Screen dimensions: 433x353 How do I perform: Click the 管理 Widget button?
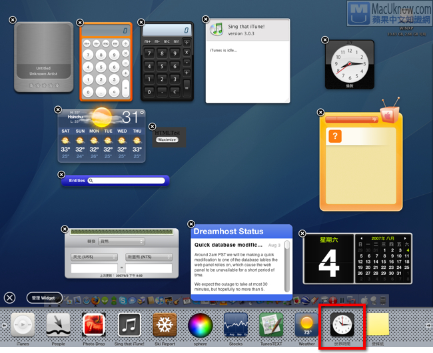[x=45, y=298]
